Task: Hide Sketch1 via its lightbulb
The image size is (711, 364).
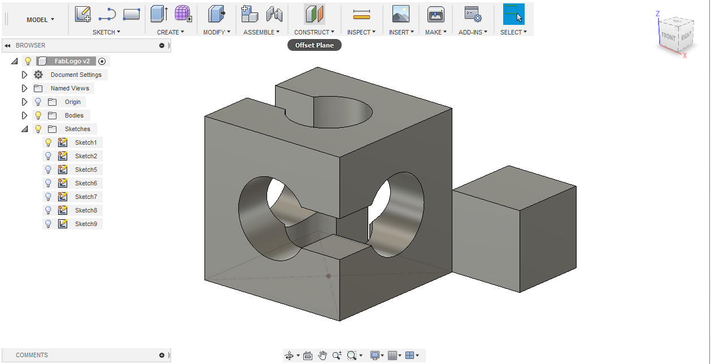Action: tap(49, 142)
